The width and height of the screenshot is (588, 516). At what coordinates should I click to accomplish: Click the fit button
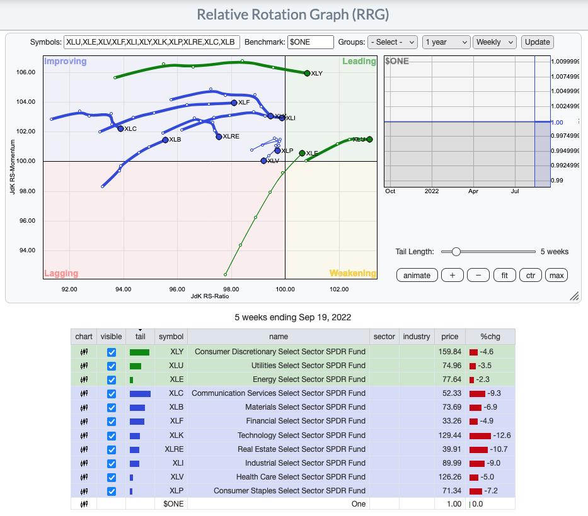pyautogui.click(x=504, y=275)
